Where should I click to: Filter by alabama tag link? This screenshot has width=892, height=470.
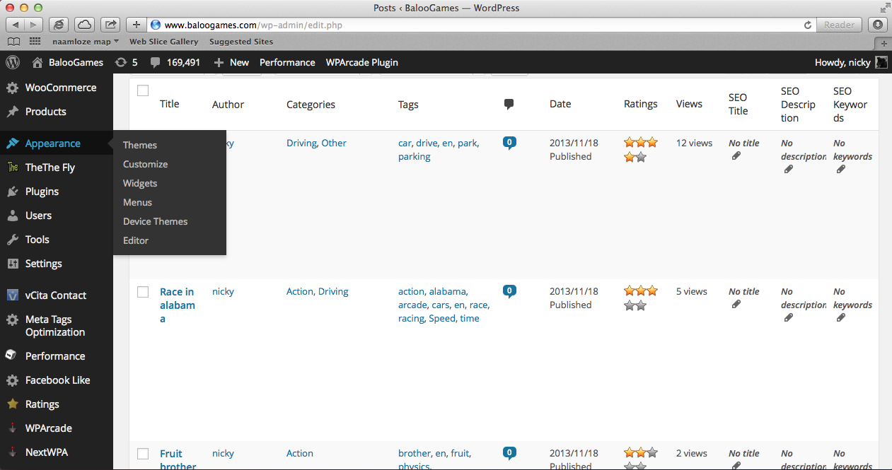[447, 291]
